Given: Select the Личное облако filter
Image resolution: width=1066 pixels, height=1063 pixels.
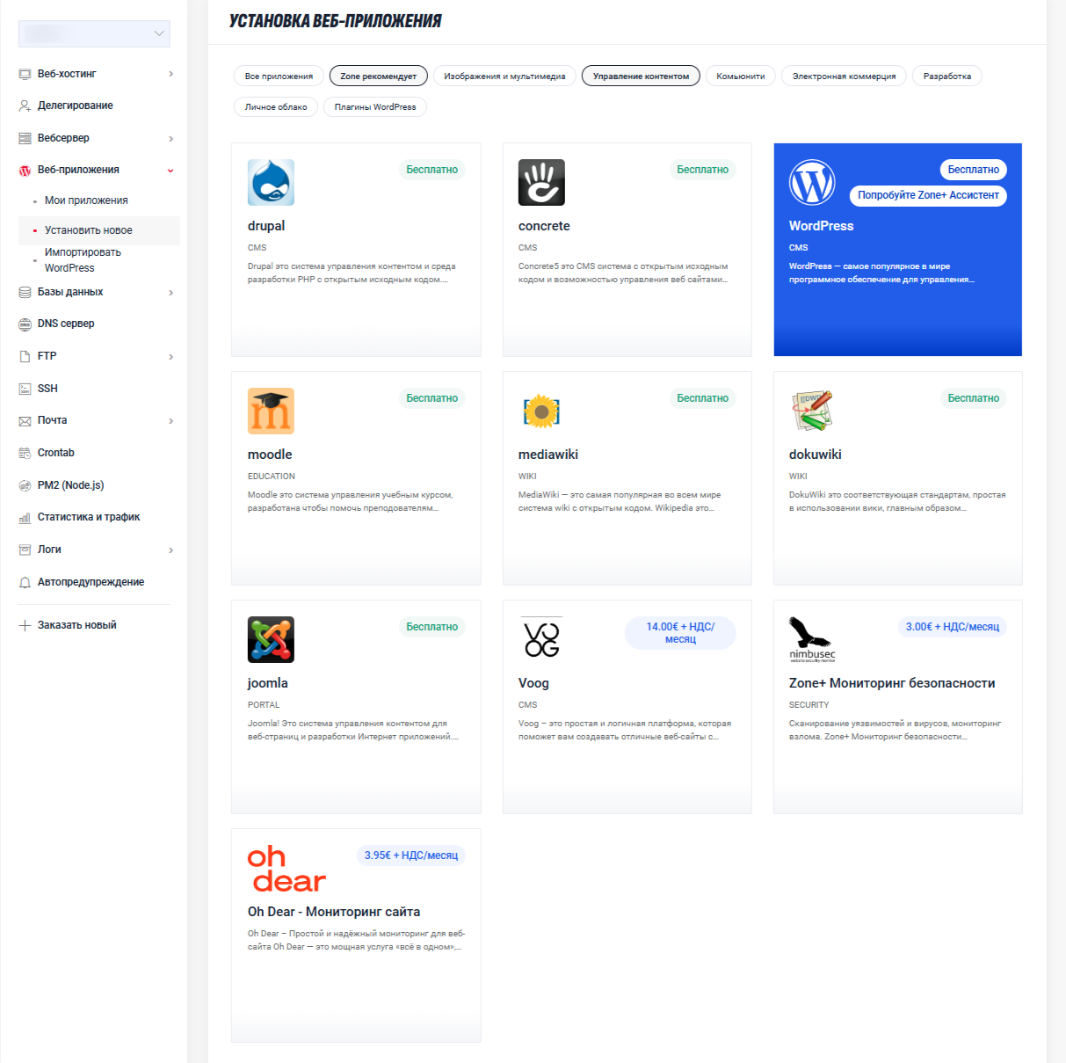Looking at the screenshot, I should 276,106.
